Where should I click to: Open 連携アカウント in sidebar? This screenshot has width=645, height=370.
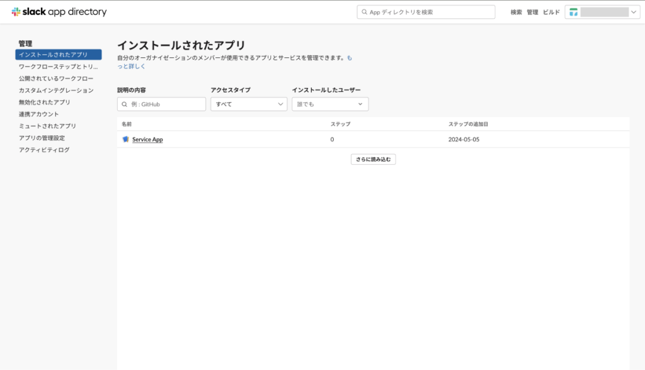click(x=39, y=114)
